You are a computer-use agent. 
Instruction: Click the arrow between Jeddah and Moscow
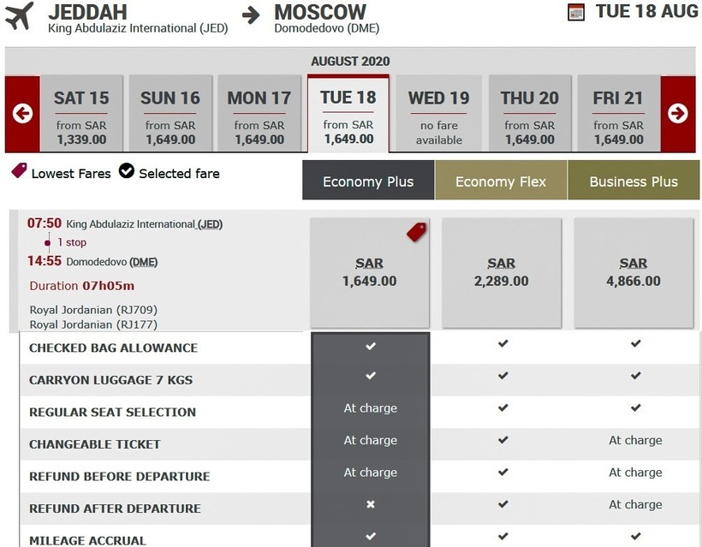click(251, 15)
